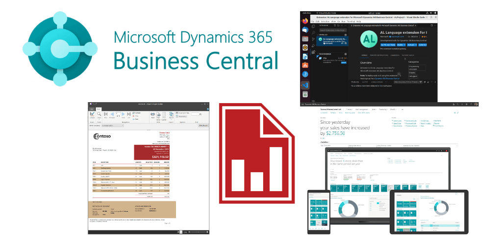Switch to the Changelog tab on the extension page
The image size is (502, 242).
395,55
